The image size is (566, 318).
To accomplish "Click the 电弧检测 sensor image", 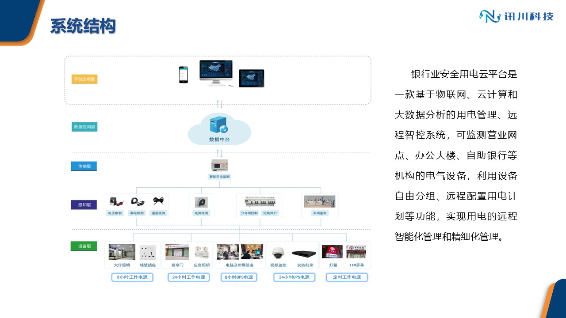I will pyautogui.click(x=201, y=202).
